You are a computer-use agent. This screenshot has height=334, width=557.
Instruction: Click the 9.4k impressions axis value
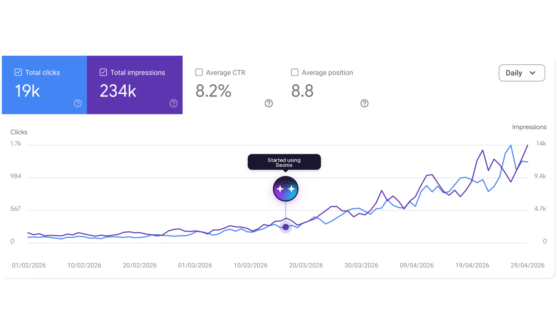click(x=540, y=176)
